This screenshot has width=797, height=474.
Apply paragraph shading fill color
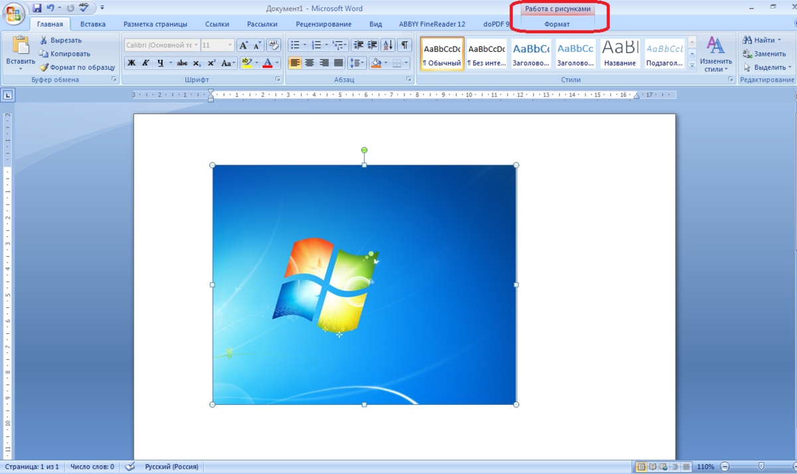(x=376, y=63)
